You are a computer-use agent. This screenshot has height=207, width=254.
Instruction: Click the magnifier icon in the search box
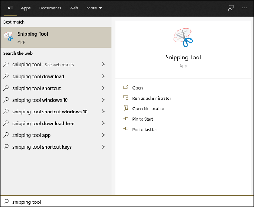click(6, 202)
